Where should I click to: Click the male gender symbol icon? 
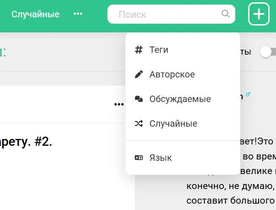point(248,94)
